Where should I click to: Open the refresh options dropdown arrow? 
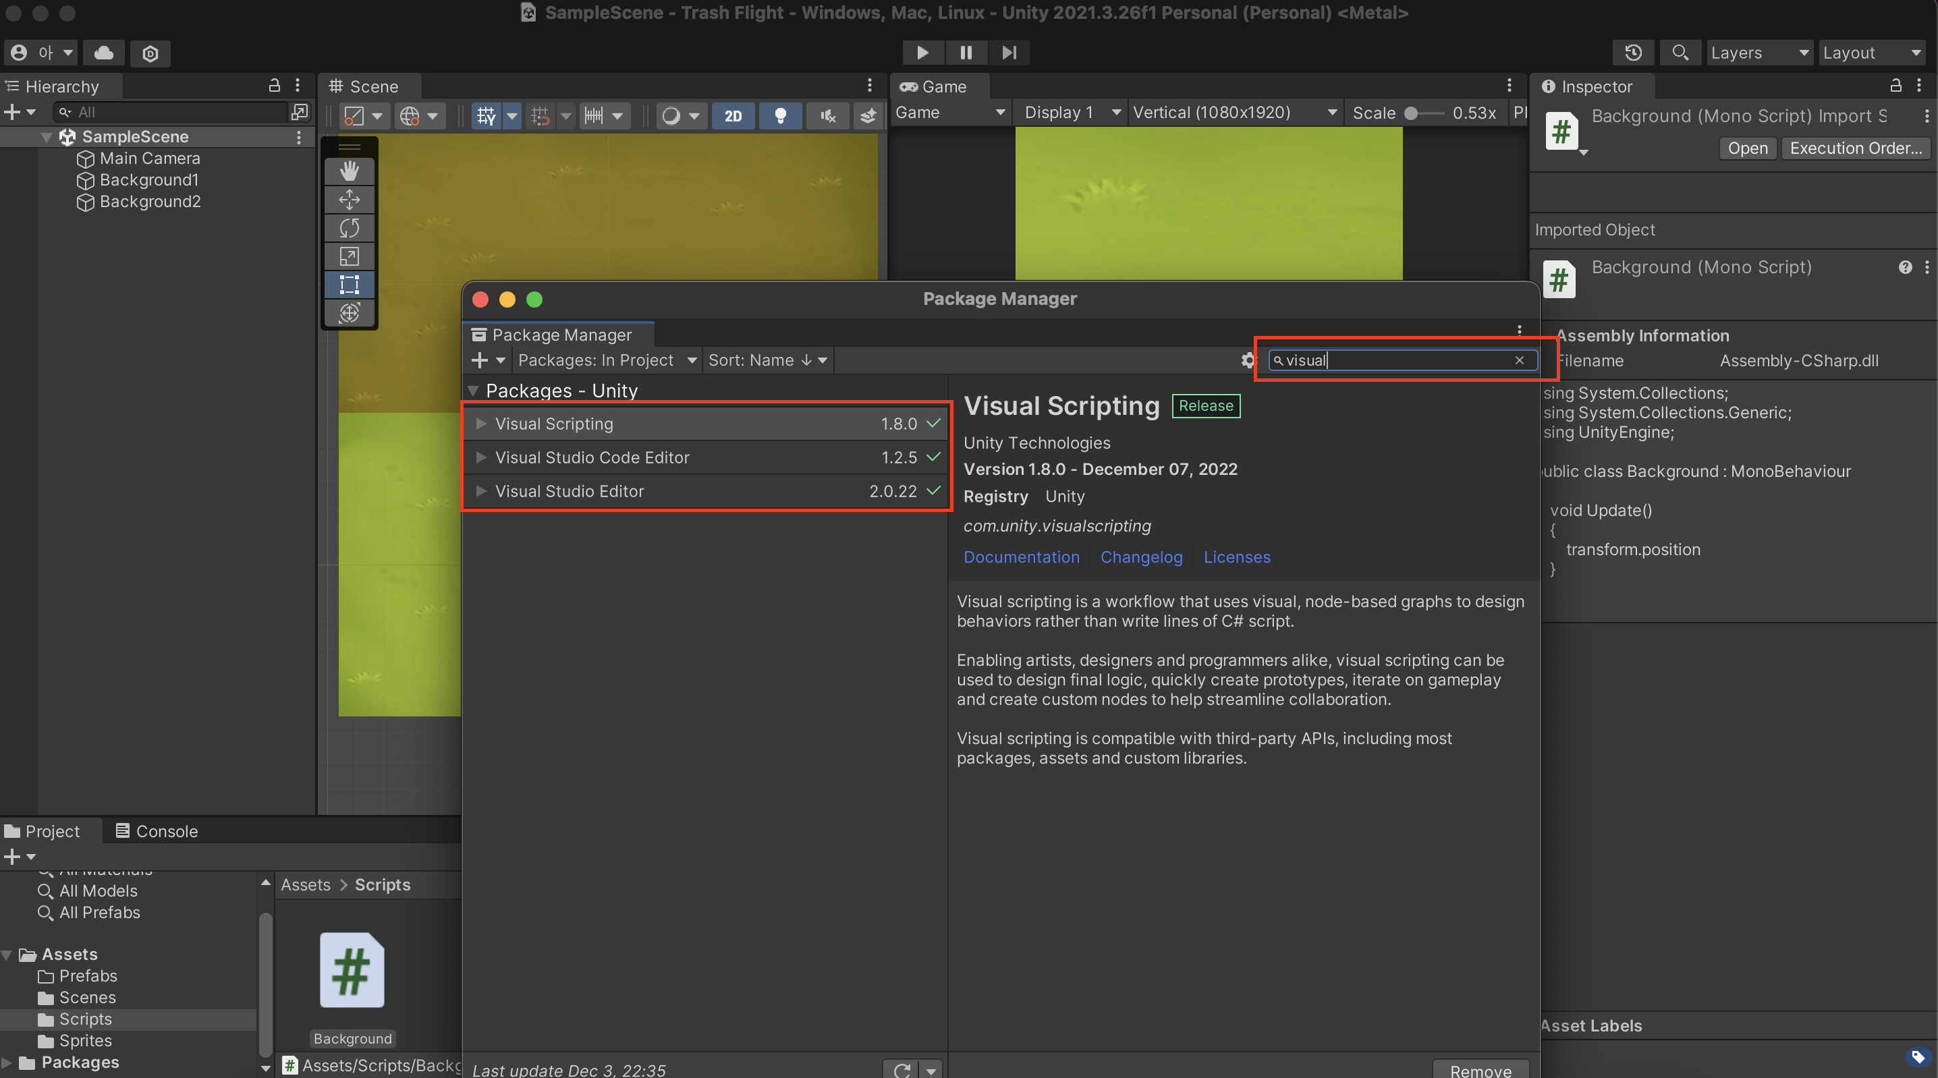click(x=931, y=1070)
